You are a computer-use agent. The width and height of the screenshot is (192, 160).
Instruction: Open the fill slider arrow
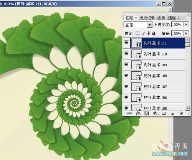point(186,33)
